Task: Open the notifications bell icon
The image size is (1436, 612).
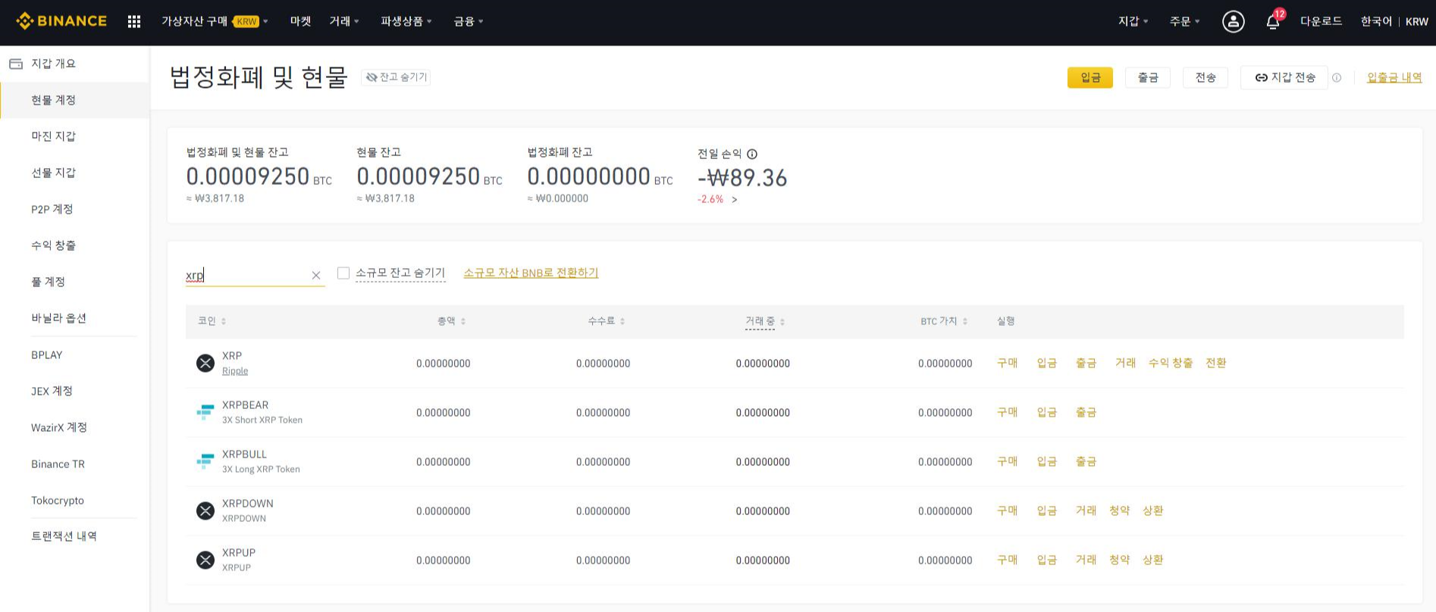Action: (1273, 21)
